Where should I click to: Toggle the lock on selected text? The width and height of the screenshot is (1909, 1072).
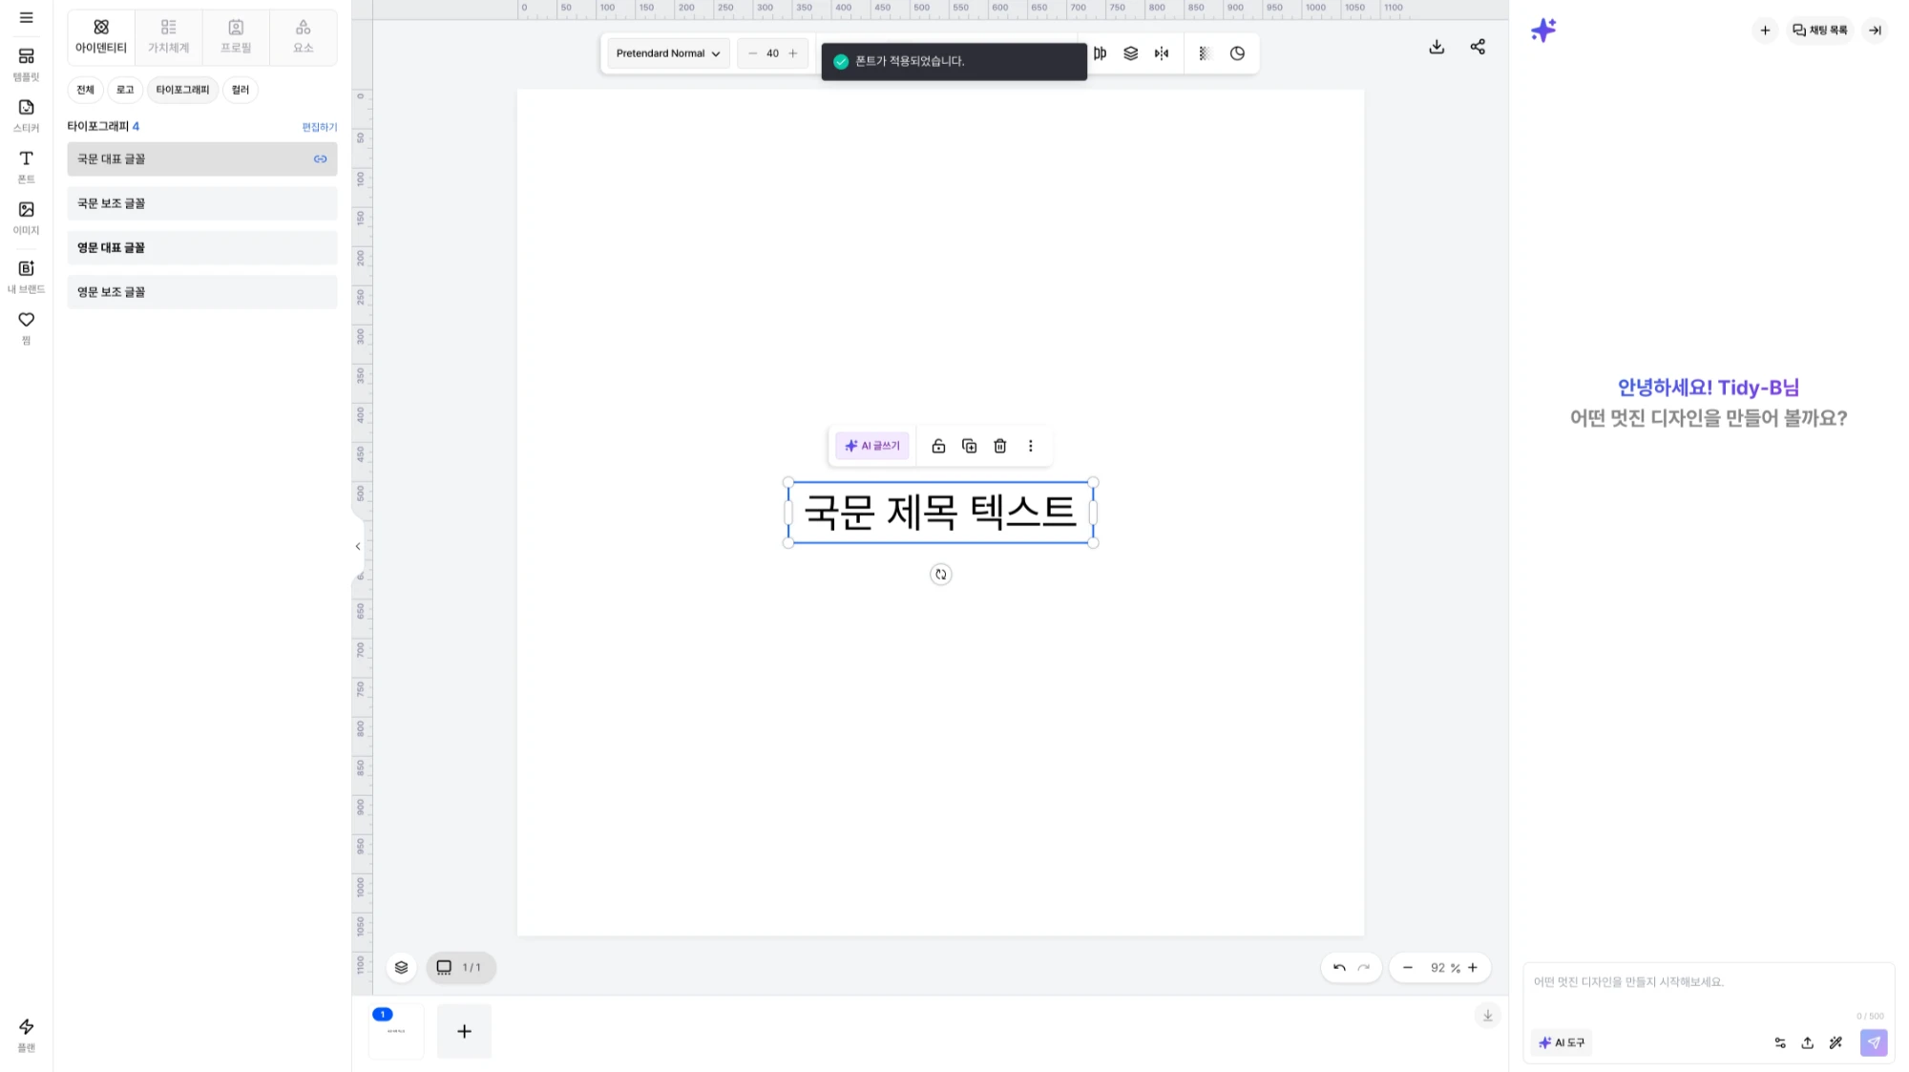(x=938, y=446)
